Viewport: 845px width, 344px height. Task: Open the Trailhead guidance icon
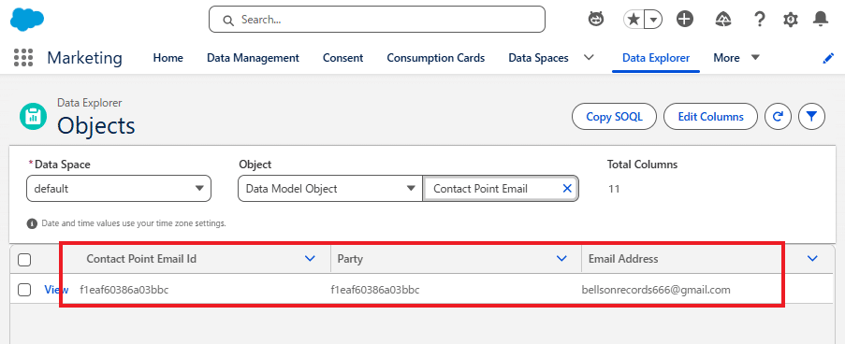click(722, 20)
